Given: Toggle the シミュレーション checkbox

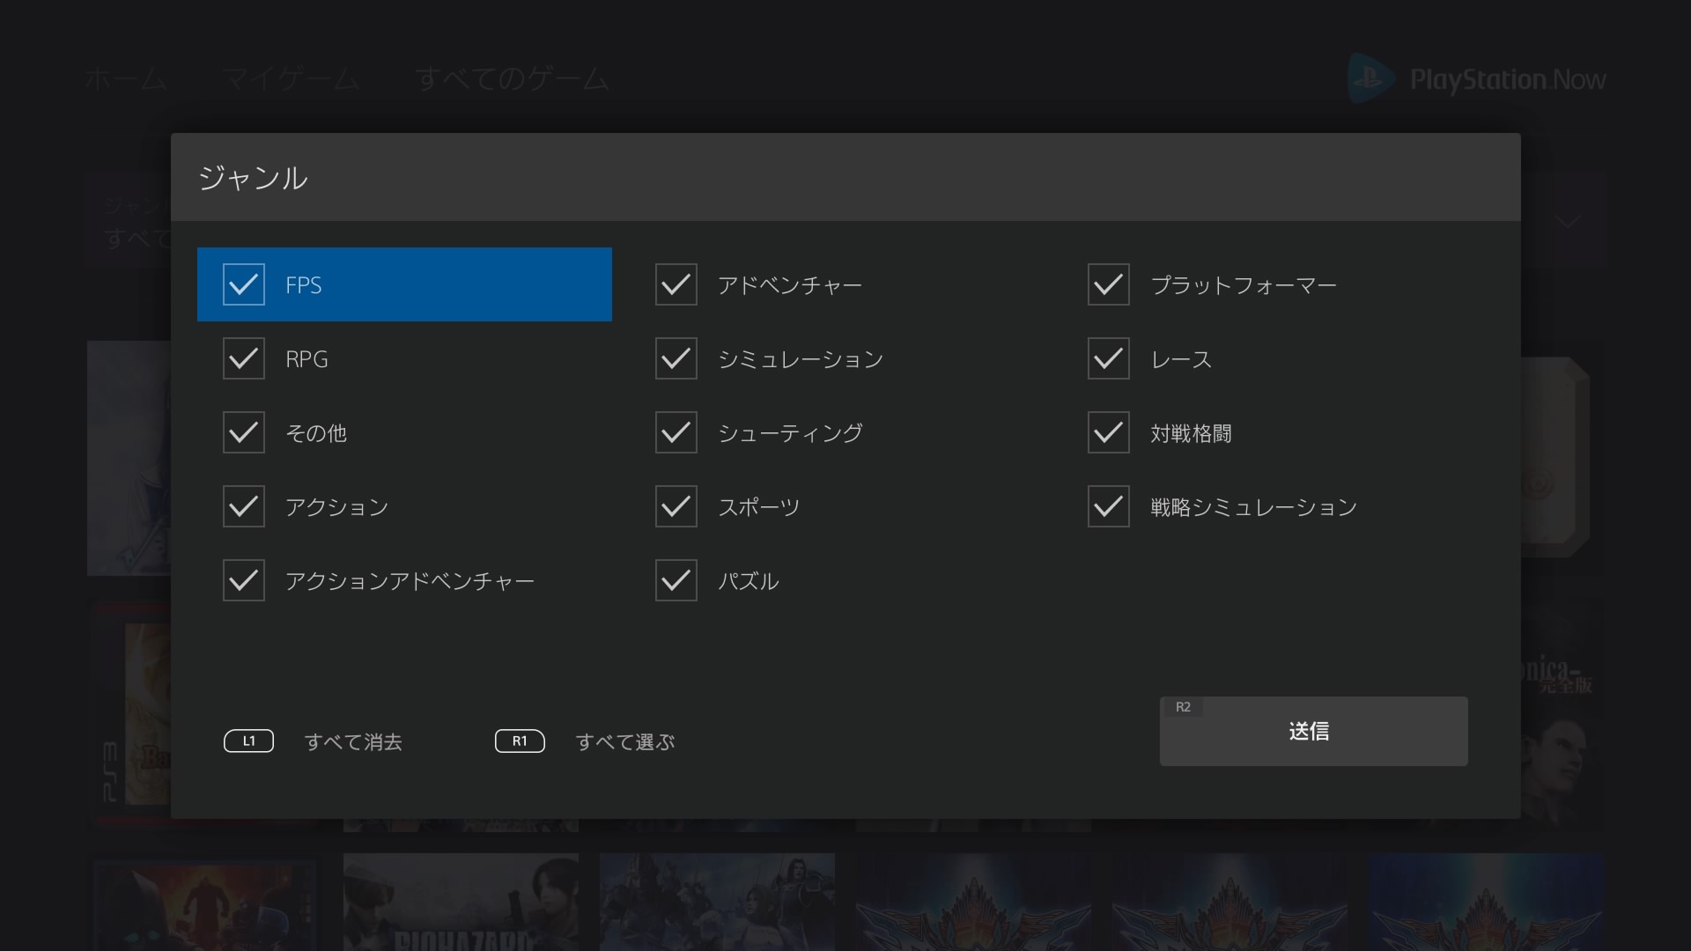Looking at the screenshot, I should tap(676, 358).
